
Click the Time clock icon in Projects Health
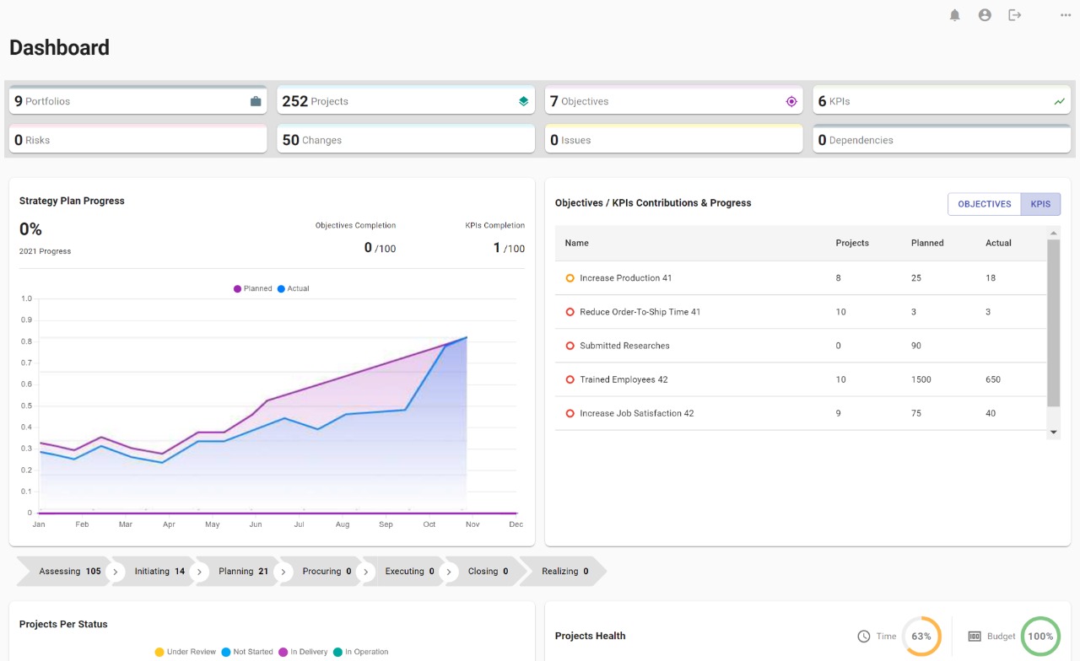click(x=864, y=637)
